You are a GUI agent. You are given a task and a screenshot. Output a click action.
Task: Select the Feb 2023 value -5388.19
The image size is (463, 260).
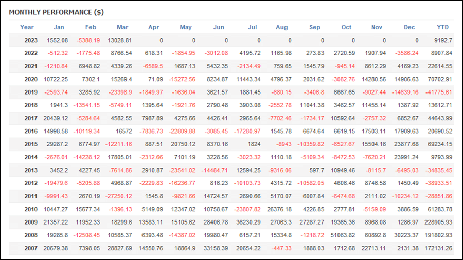click(x=88, y=40)
